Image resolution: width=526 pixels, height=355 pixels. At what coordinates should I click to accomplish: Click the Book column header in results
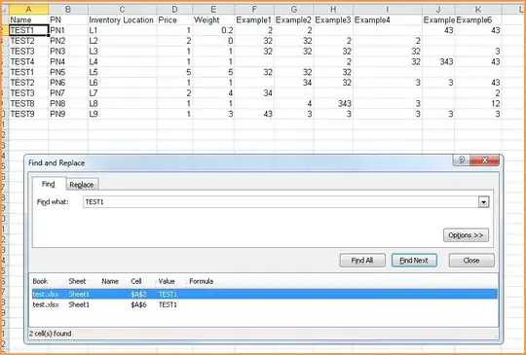pos(40,281)
